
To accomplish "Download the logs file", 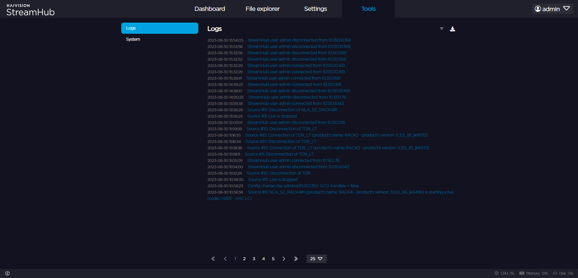I will [x=452, y=29].
